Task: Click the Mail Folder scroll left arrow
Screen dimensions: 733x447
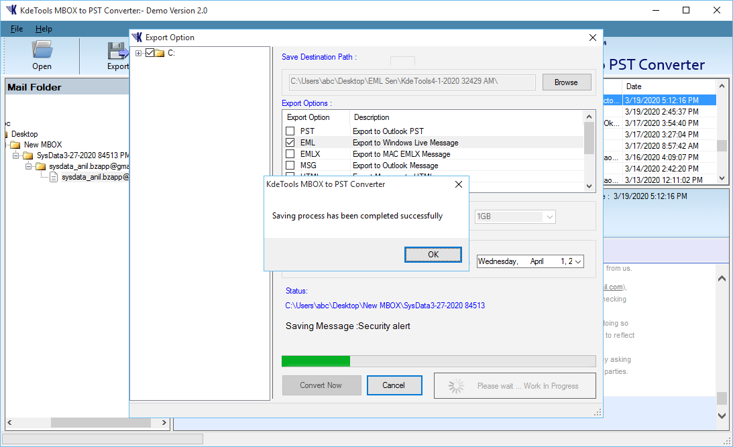Action: tap(9, 422)
